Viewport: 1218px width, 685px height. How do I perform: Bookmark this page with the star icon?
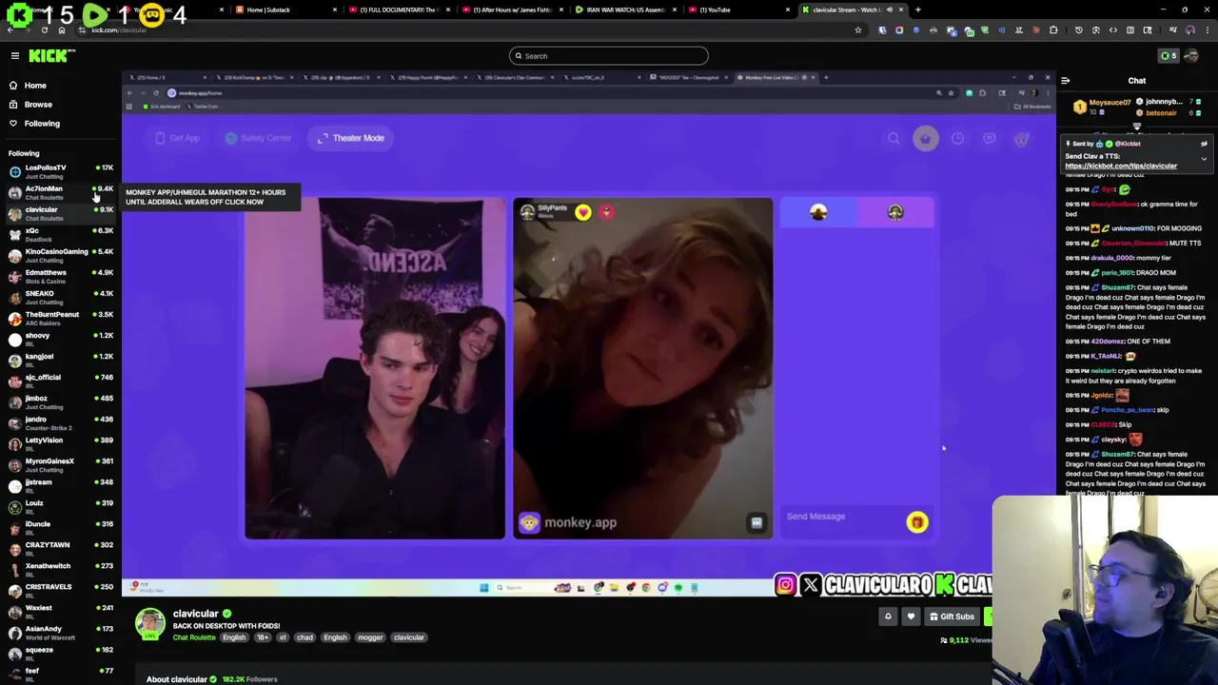coord(857,30)
